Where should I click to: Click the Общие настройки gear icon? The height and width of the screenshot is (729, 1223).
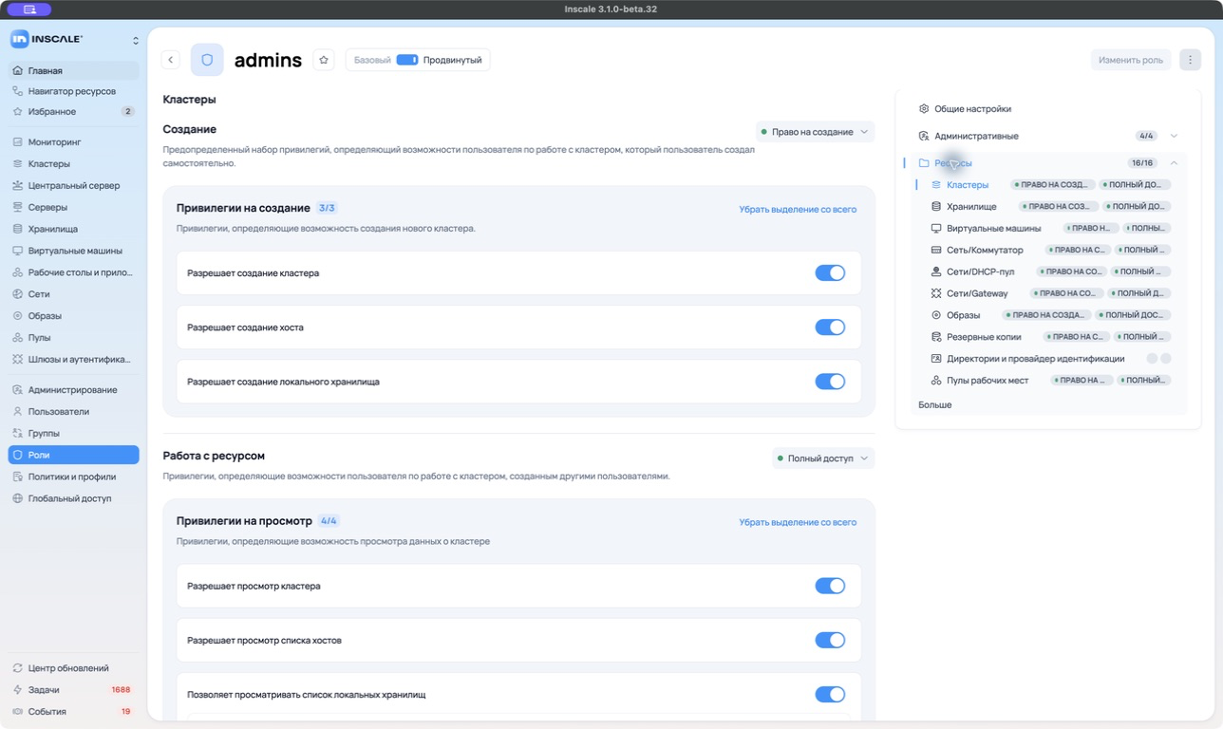point(924,109)
